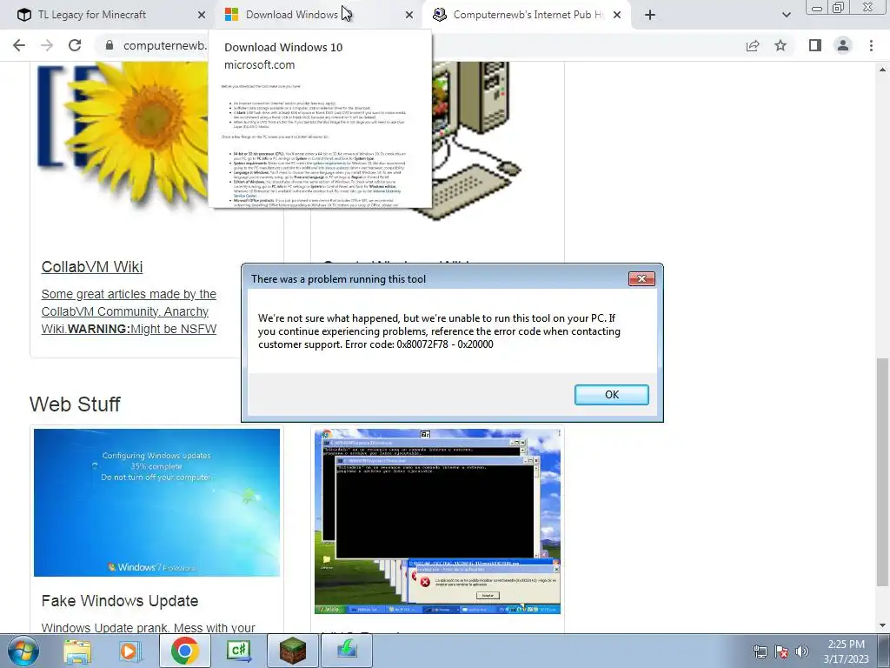Open Windows Explorer from taskbar
The width and height of the screenshot is (890, 668).
coord(77,651)
